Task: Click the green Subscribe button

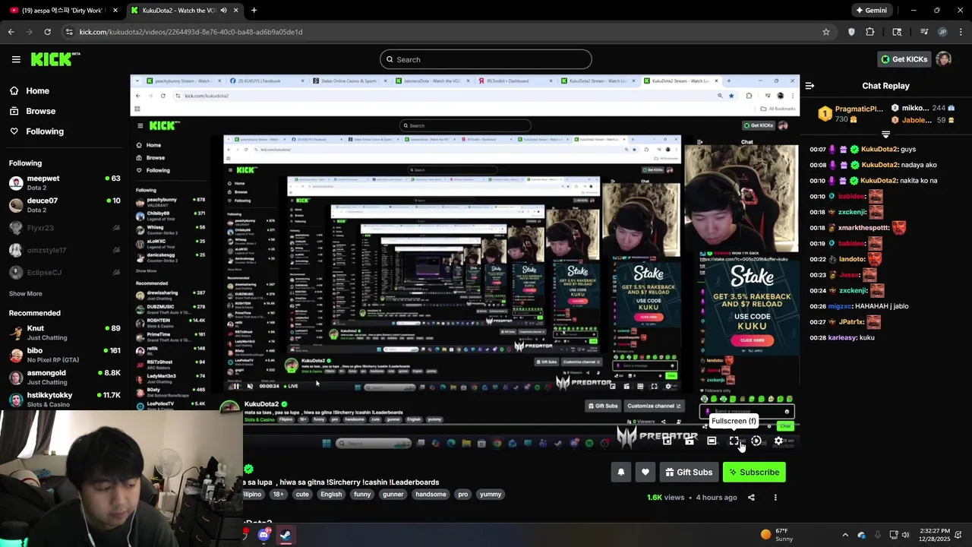Action: (754, 473)
